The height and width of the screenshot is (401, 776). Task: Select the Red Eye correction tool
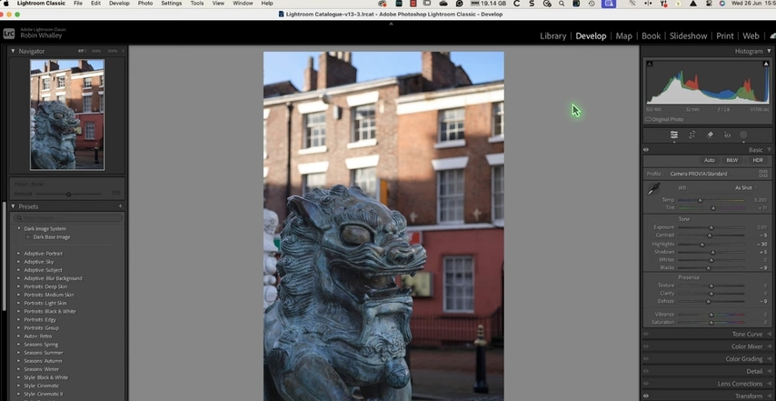point(727,135)
